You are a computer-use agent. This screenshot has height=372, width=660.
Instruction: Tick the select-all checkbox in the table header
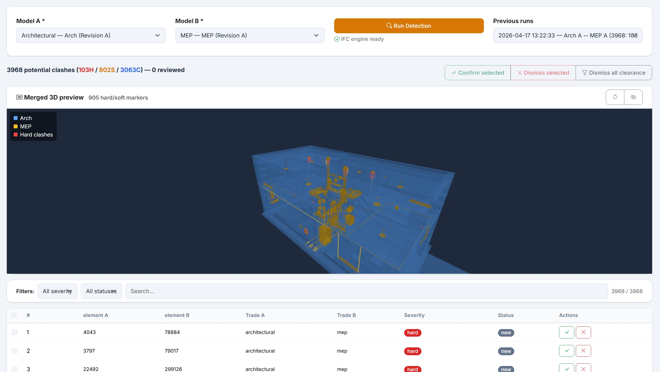[x=14, y=315]
